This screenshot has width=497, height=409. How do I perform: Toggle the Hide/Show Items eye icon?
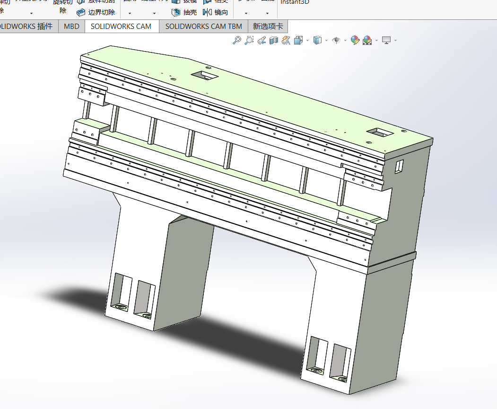336,40
